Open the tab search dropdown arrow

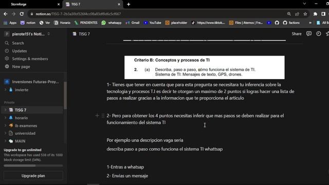click(x=304, y=4)
